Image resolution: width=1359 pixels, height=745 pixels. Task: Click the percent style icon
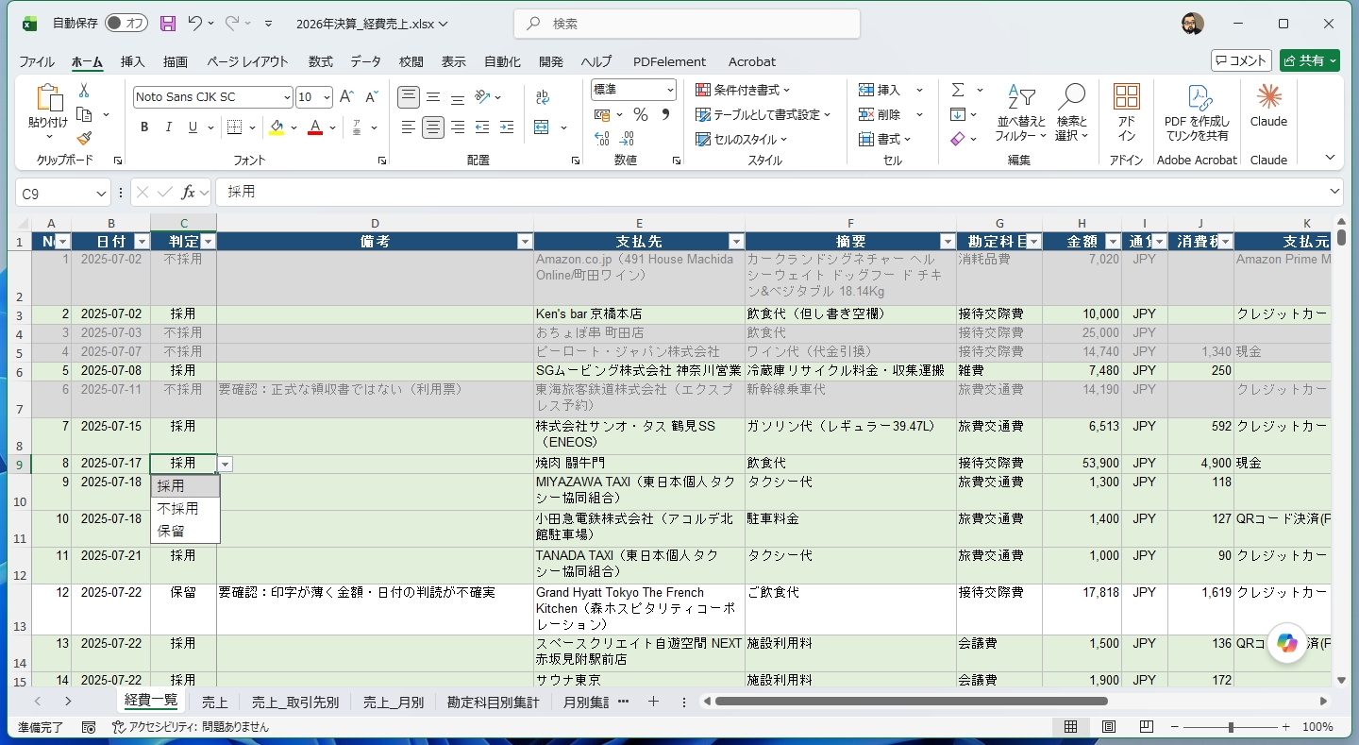641,114
